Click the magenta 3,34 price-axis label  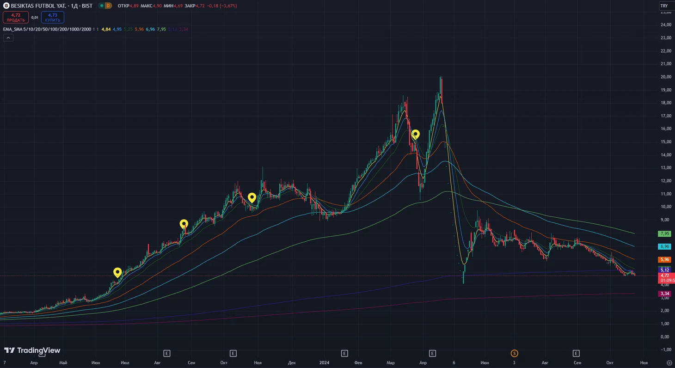[x=664, y=294]
